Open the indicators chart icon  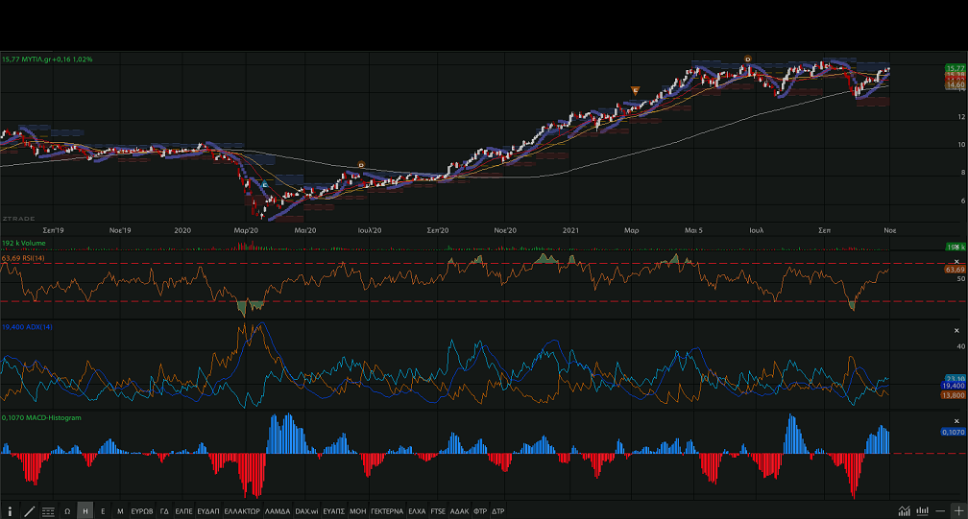coord(904,511)
